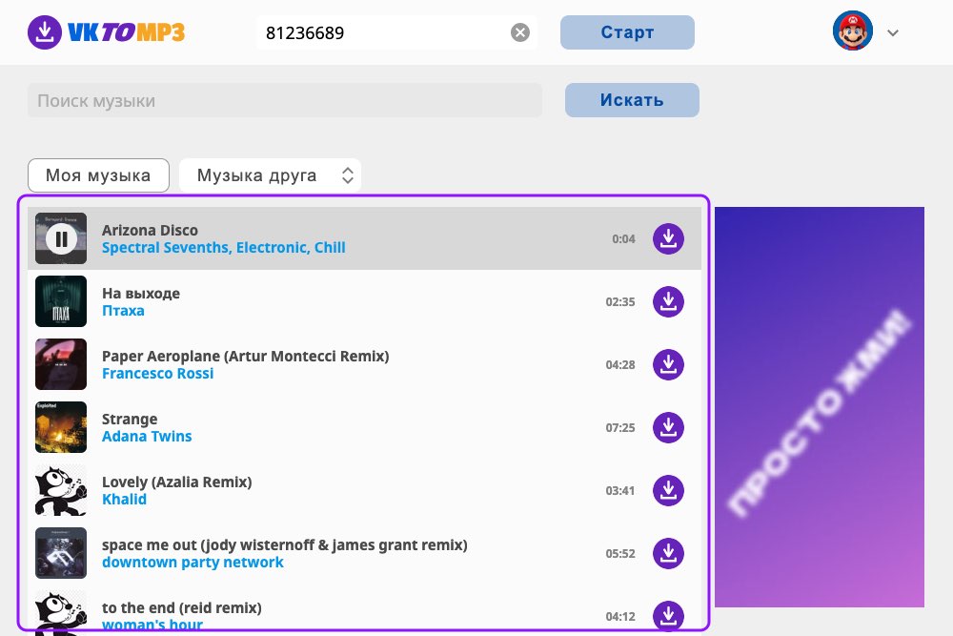Download the space me out track
Screen dimensions: 953x636
[x=669, y=553]
